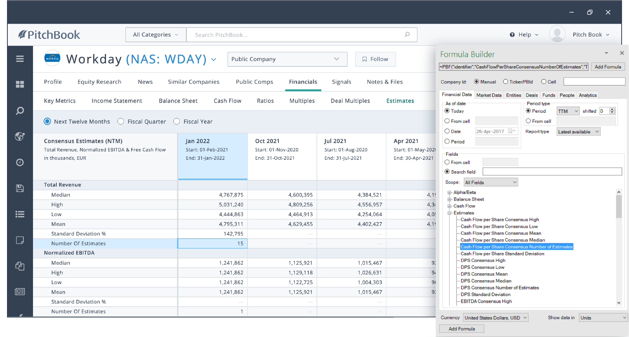
Task: Expand the Workday company name chevron
Action: click(214, 59)
